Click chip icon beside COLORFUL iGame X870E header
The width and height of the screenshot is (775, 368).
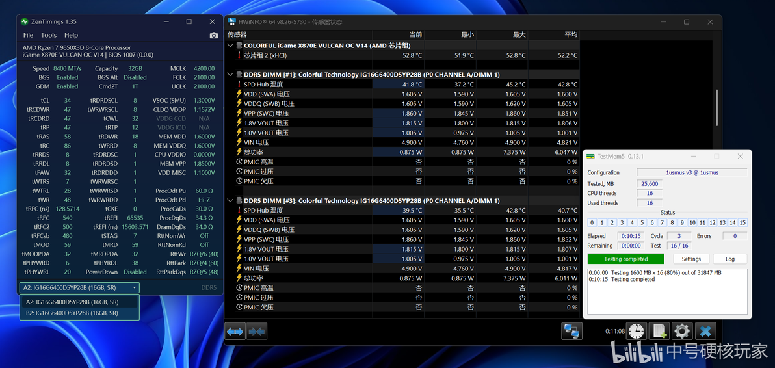tap(239, 45)
